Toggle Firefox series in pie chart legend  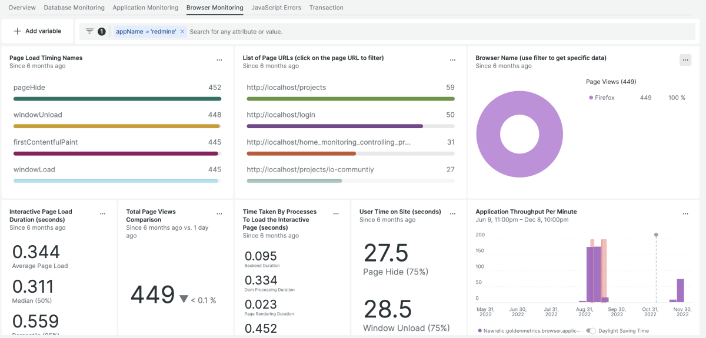point(604,98)
